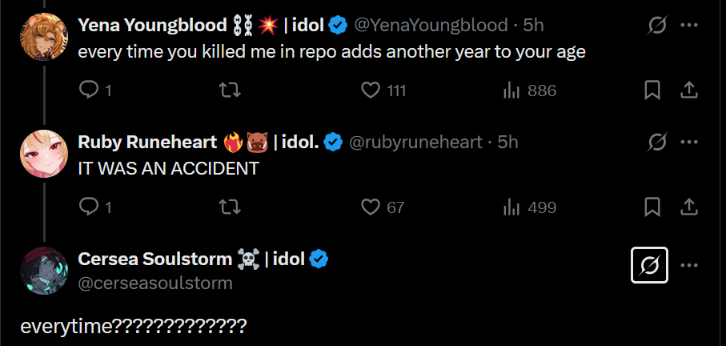Like Yena Youngblood's repo tweet
The image size is (726, 346).
click(370, 91)
